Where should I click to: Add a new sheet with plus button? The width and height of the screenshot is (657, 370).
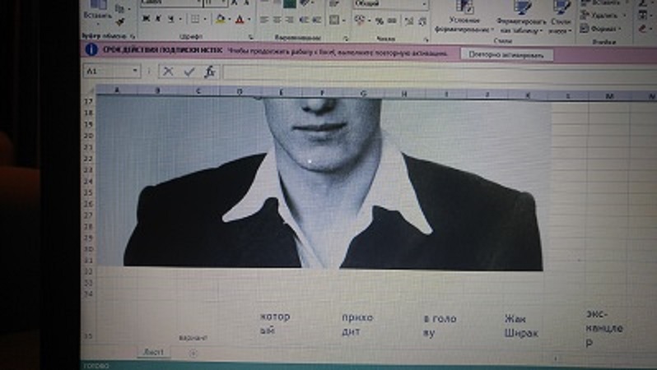coord(193,352)
